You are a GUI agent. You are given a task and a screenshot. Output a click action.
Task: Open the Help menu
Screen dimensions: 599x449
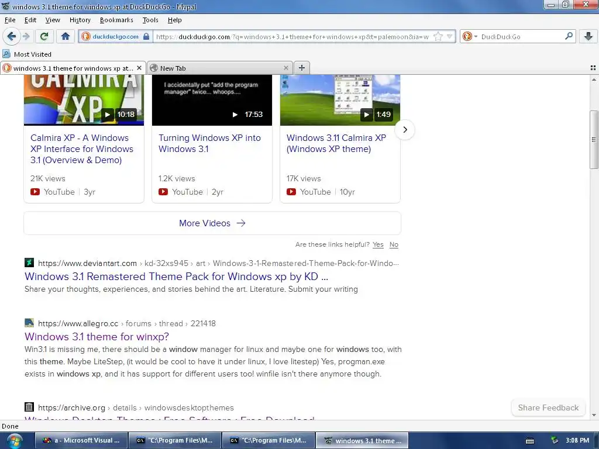pos(174,20)
